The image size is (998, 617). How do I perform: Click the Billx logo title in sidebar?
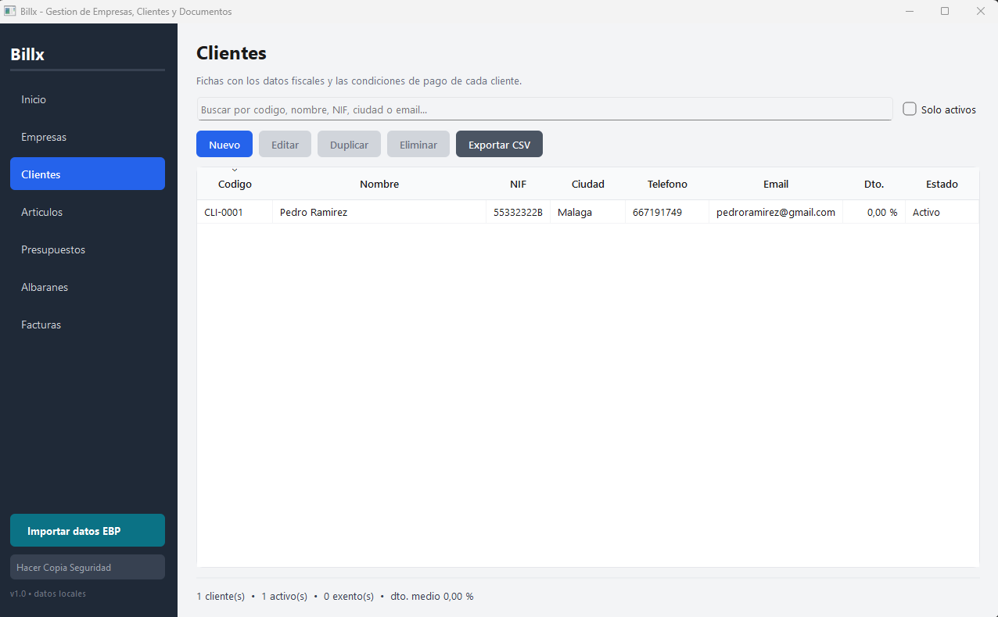click(27, 55)
